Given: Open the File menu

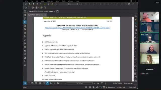Looking at the screenshot, I should 32,1.
